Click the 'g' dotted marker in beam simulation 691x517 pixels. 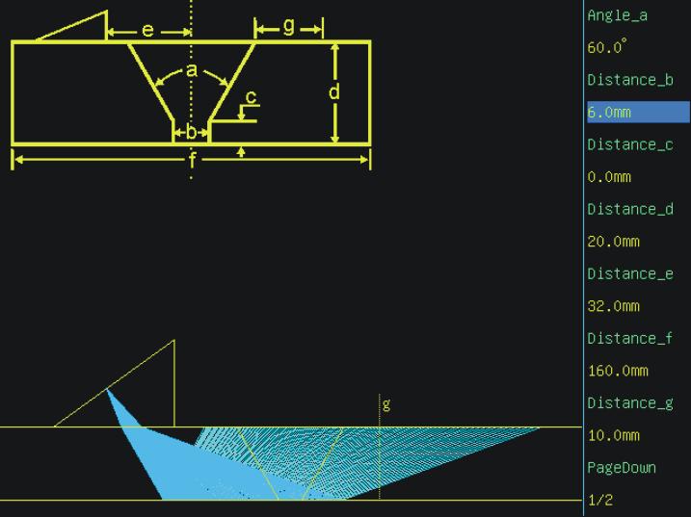(385, 405)
